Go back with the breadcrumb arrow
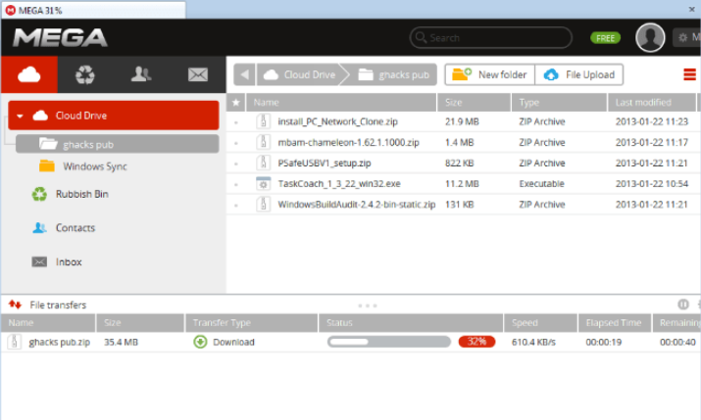 click(x=244, y=74)
